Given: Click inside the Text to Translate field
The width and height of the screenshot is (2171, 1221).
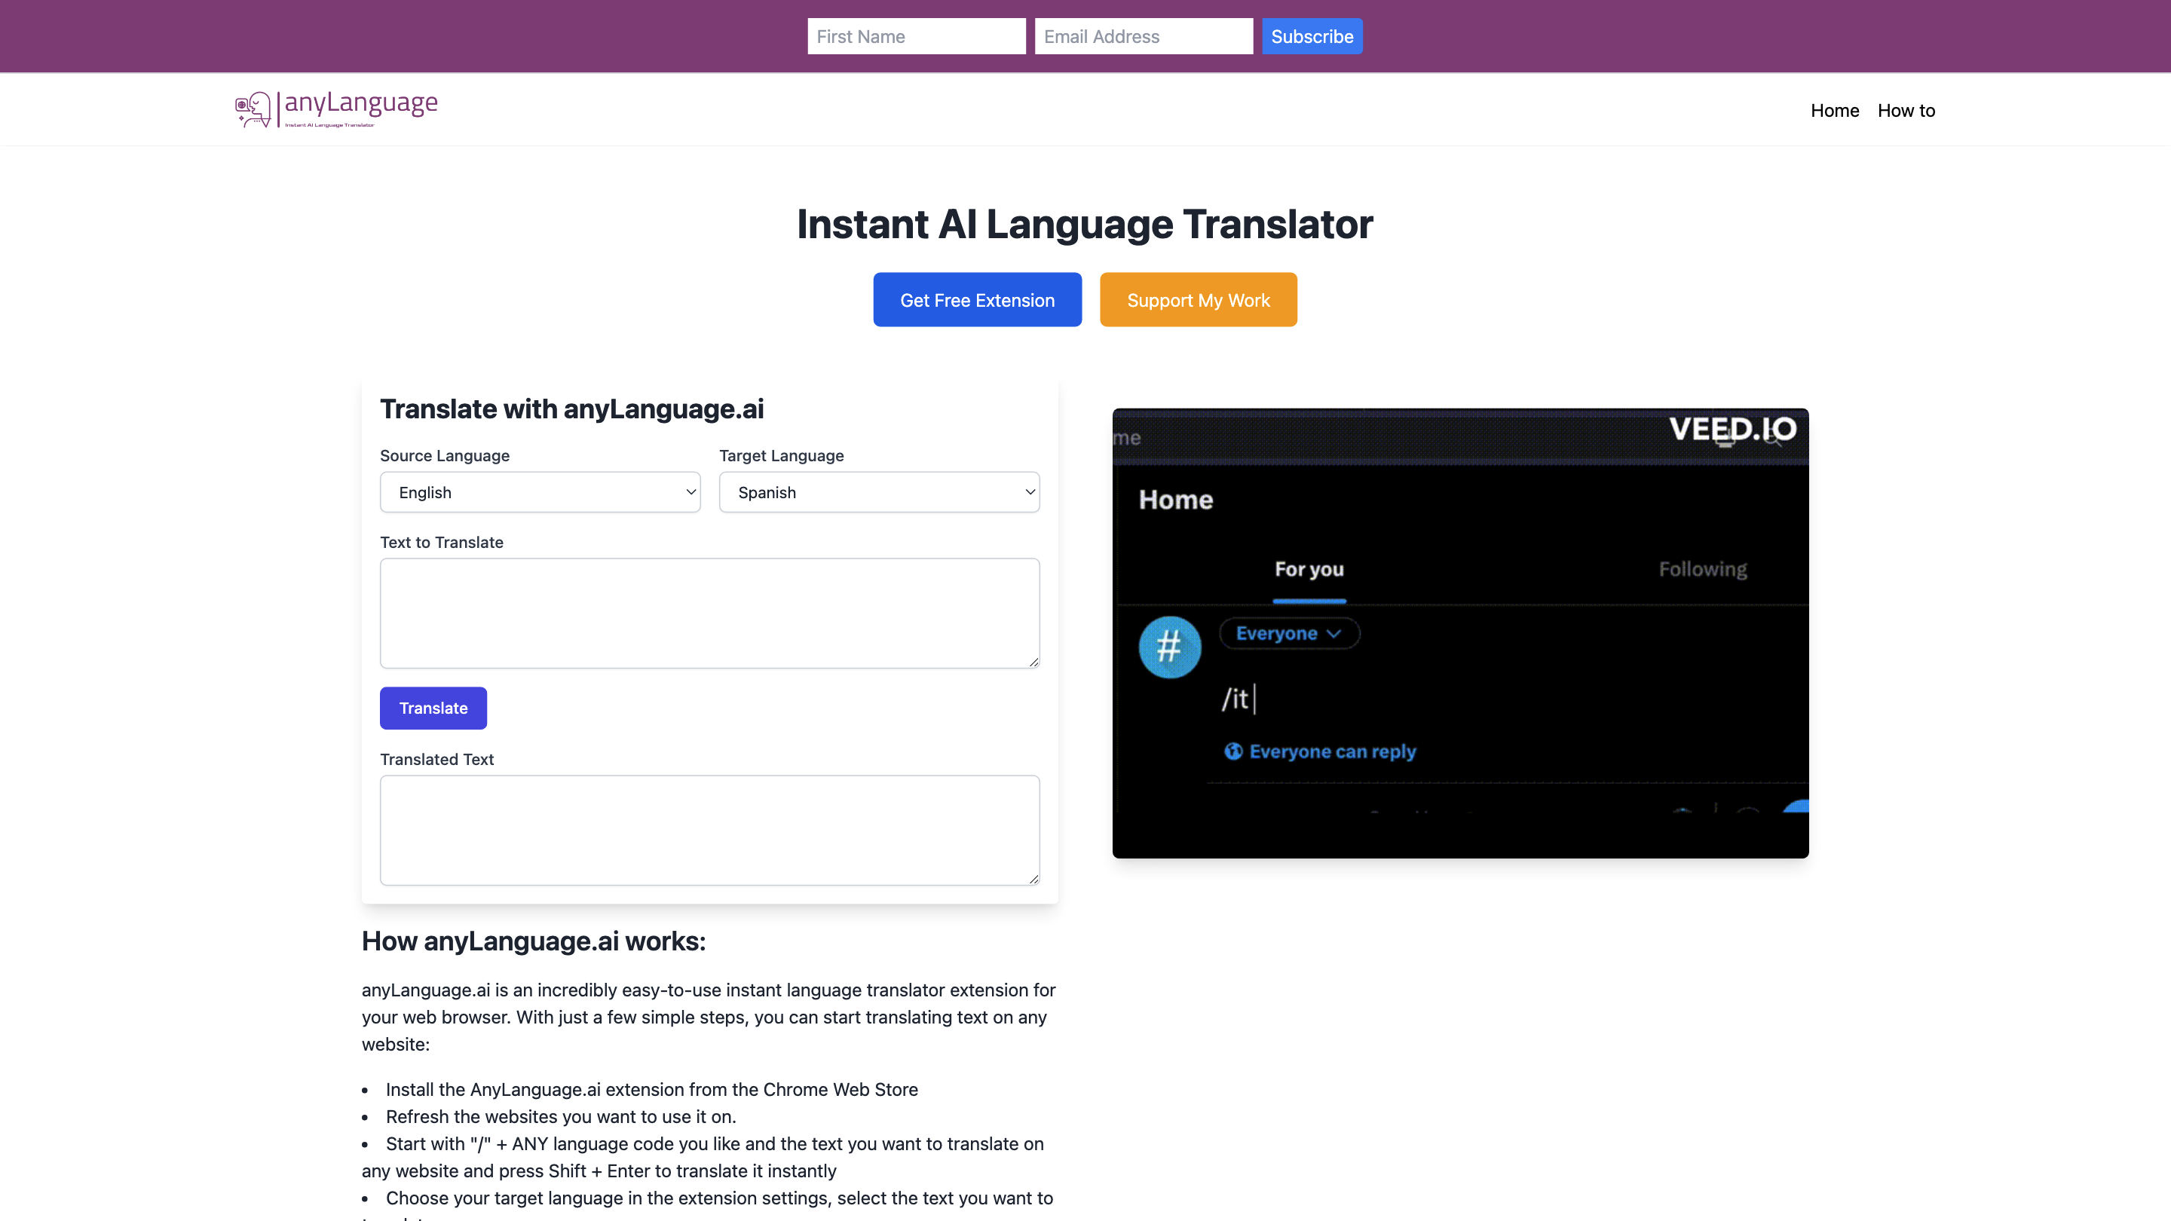Looking at the screenshot, I should click(x=709, y=613).
